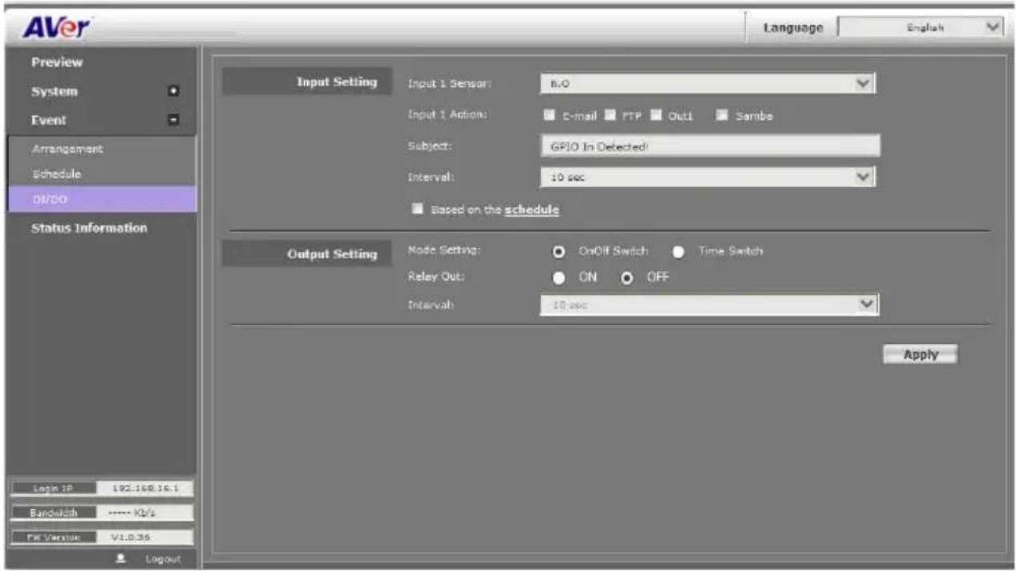Open the Event section
This screenshot has height=571, width=1016.
coord(49,121)
